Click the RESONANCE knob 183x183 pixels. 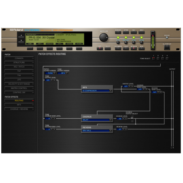click(x=126, y=43)
